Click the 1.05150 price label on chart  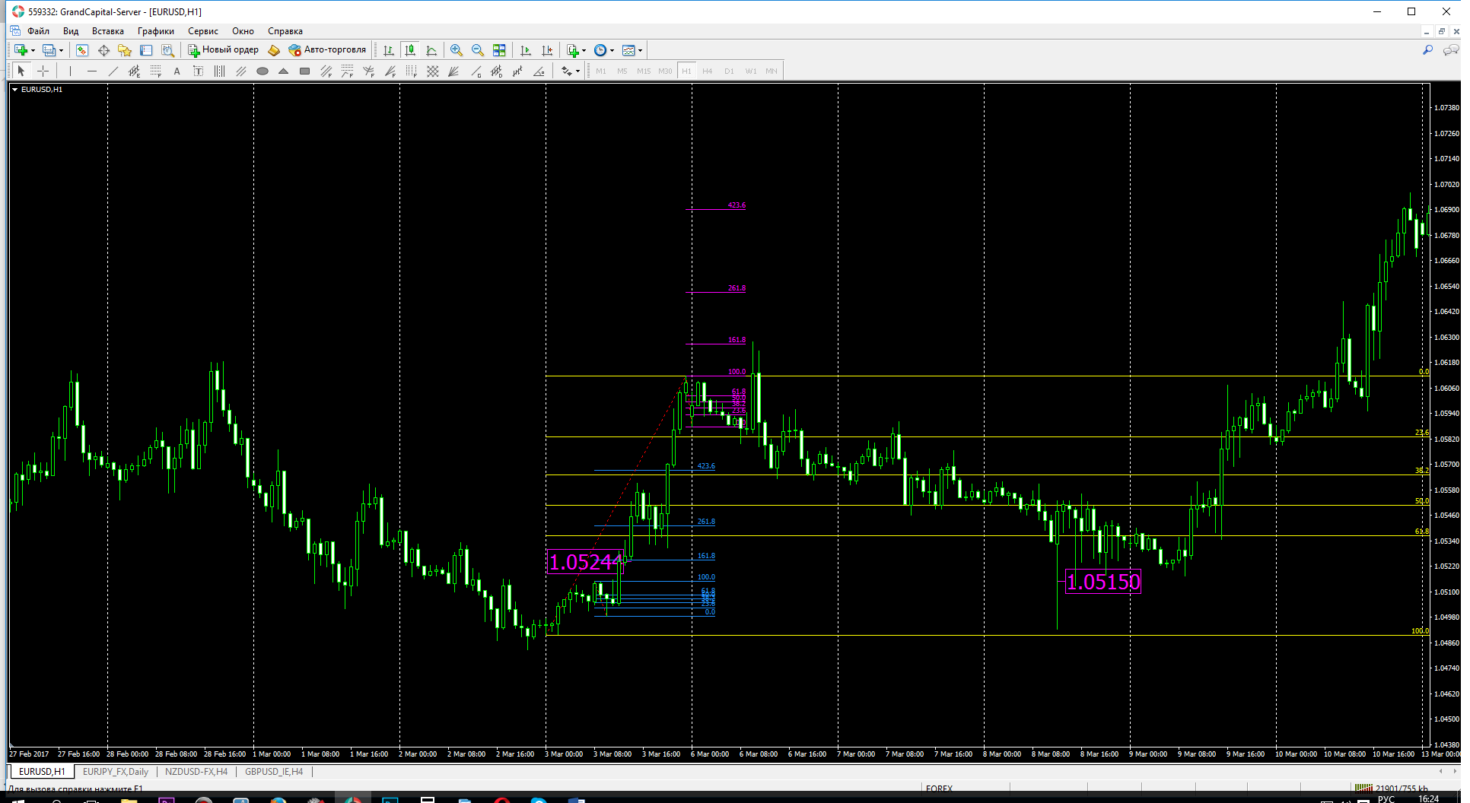[x=1102, y=582]
